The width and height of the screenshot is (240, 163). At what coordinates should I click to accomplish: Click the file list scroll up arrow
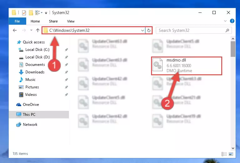click(x=233, y=39)
